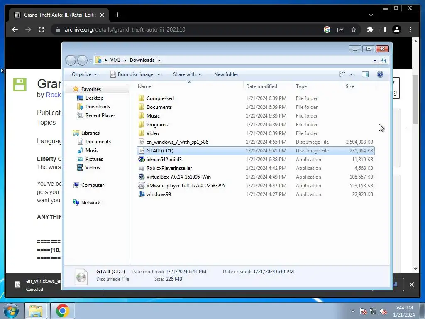
Task: Select the Video folder icon
Action: point(141,133)
